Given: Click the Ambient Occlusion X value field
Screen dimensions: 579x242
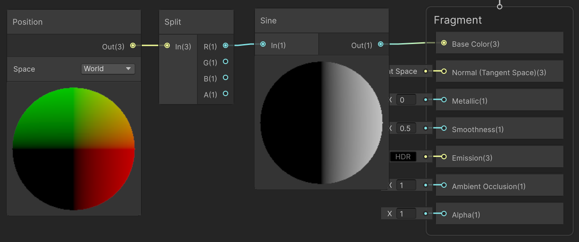Looking at the screenshot, I should (x=406, y=185).
